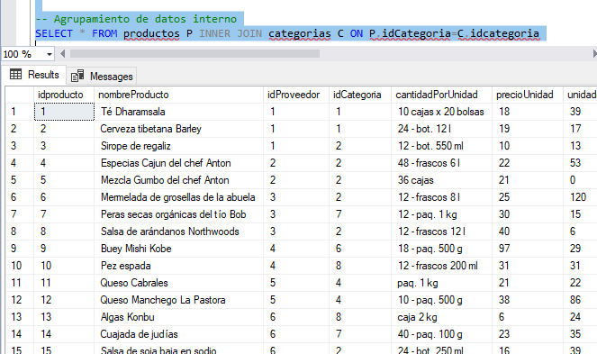Click the '48 - frascos 6 l' cell
Viewport: 597px width, 354px height.
tap(441, 163)
